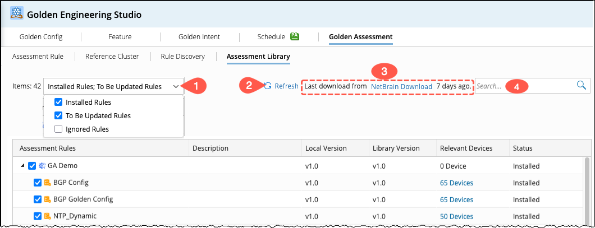View the 65 Devices link for BGP Config
Screen dimensions: 595x228
point(456,183)
